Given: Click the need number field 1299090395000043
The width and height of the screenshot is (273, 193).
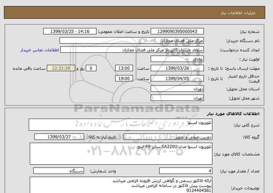Looking at the screenshot, I should 177,32.
